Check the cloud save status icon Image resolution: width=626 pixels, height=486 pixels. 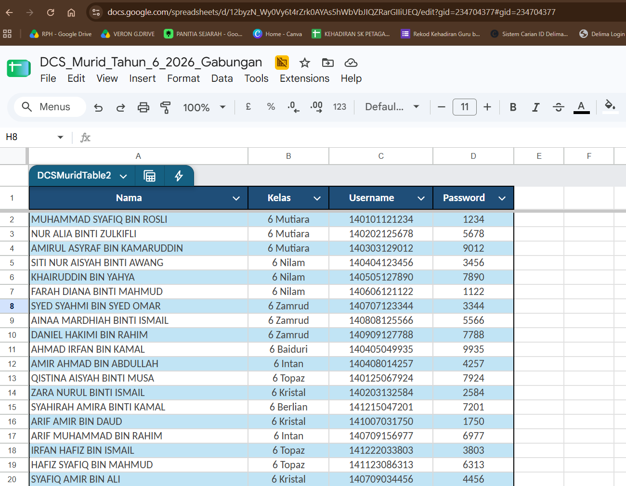click(x=351, y=63)
